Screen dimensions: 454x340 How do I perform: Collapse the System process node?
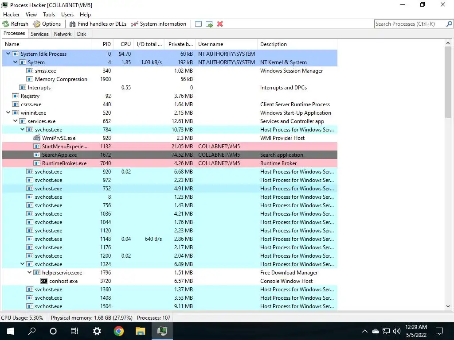pyautogui.click(x=16, y=62)
